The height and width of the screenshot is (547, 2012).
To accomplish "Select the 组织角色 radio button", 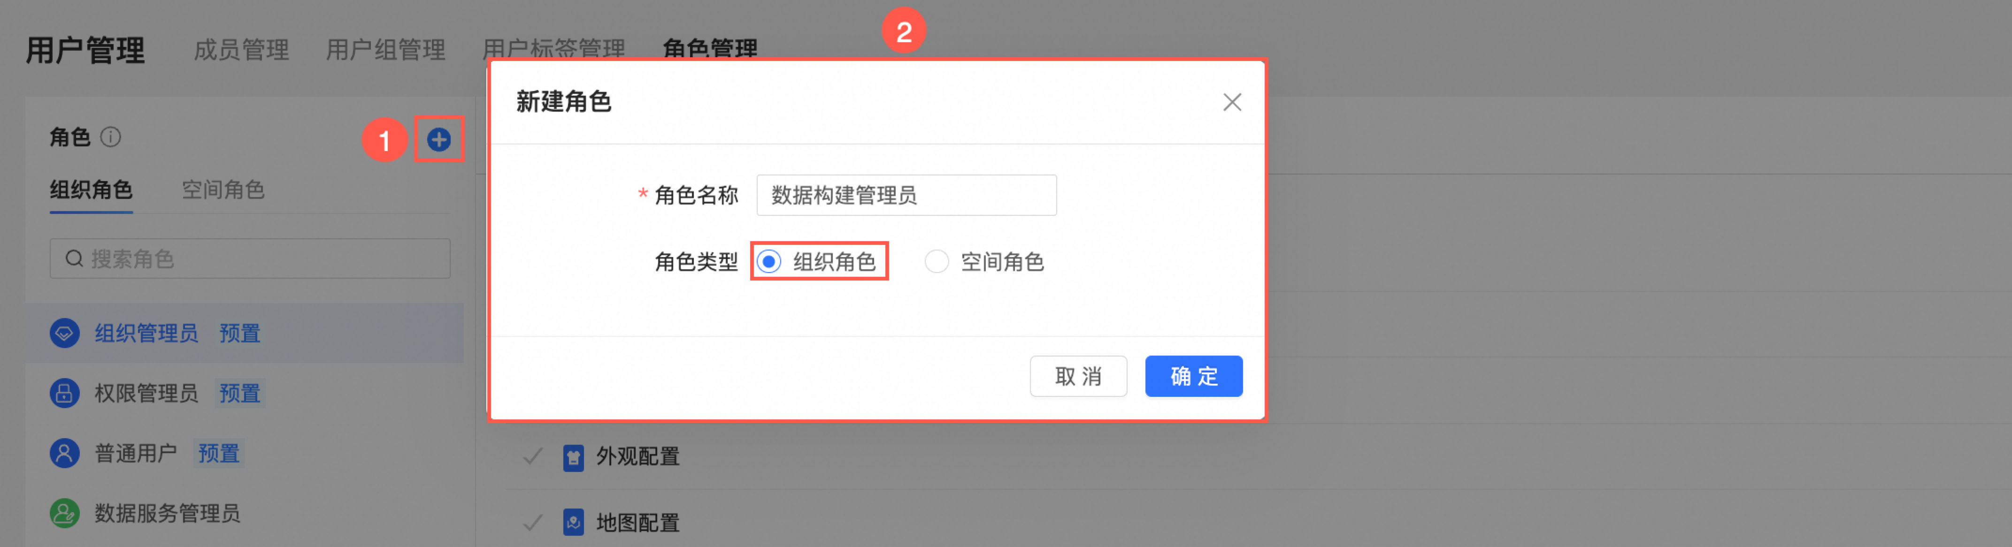I will click(x=769, y=261).
